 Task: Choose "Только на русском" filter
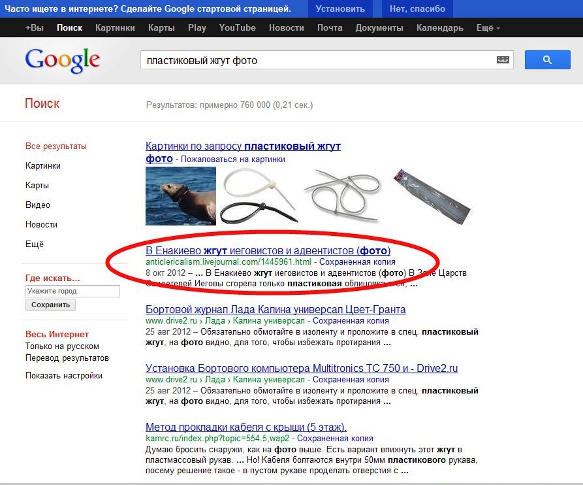pos(62,346)
